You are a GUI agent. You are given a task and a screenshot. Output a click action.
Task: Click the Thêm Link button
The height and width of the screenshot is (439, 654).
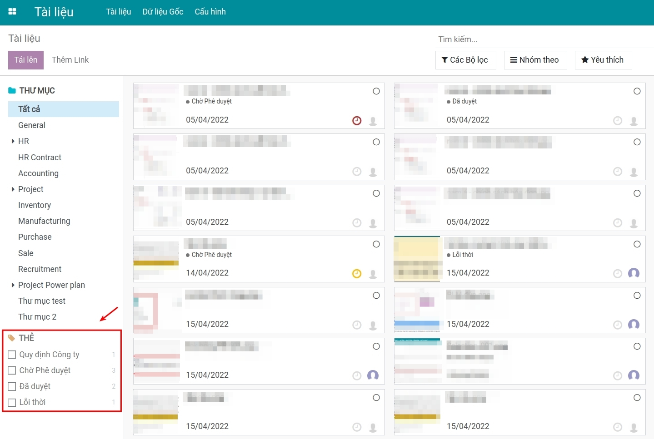click(x=70, y=60)
